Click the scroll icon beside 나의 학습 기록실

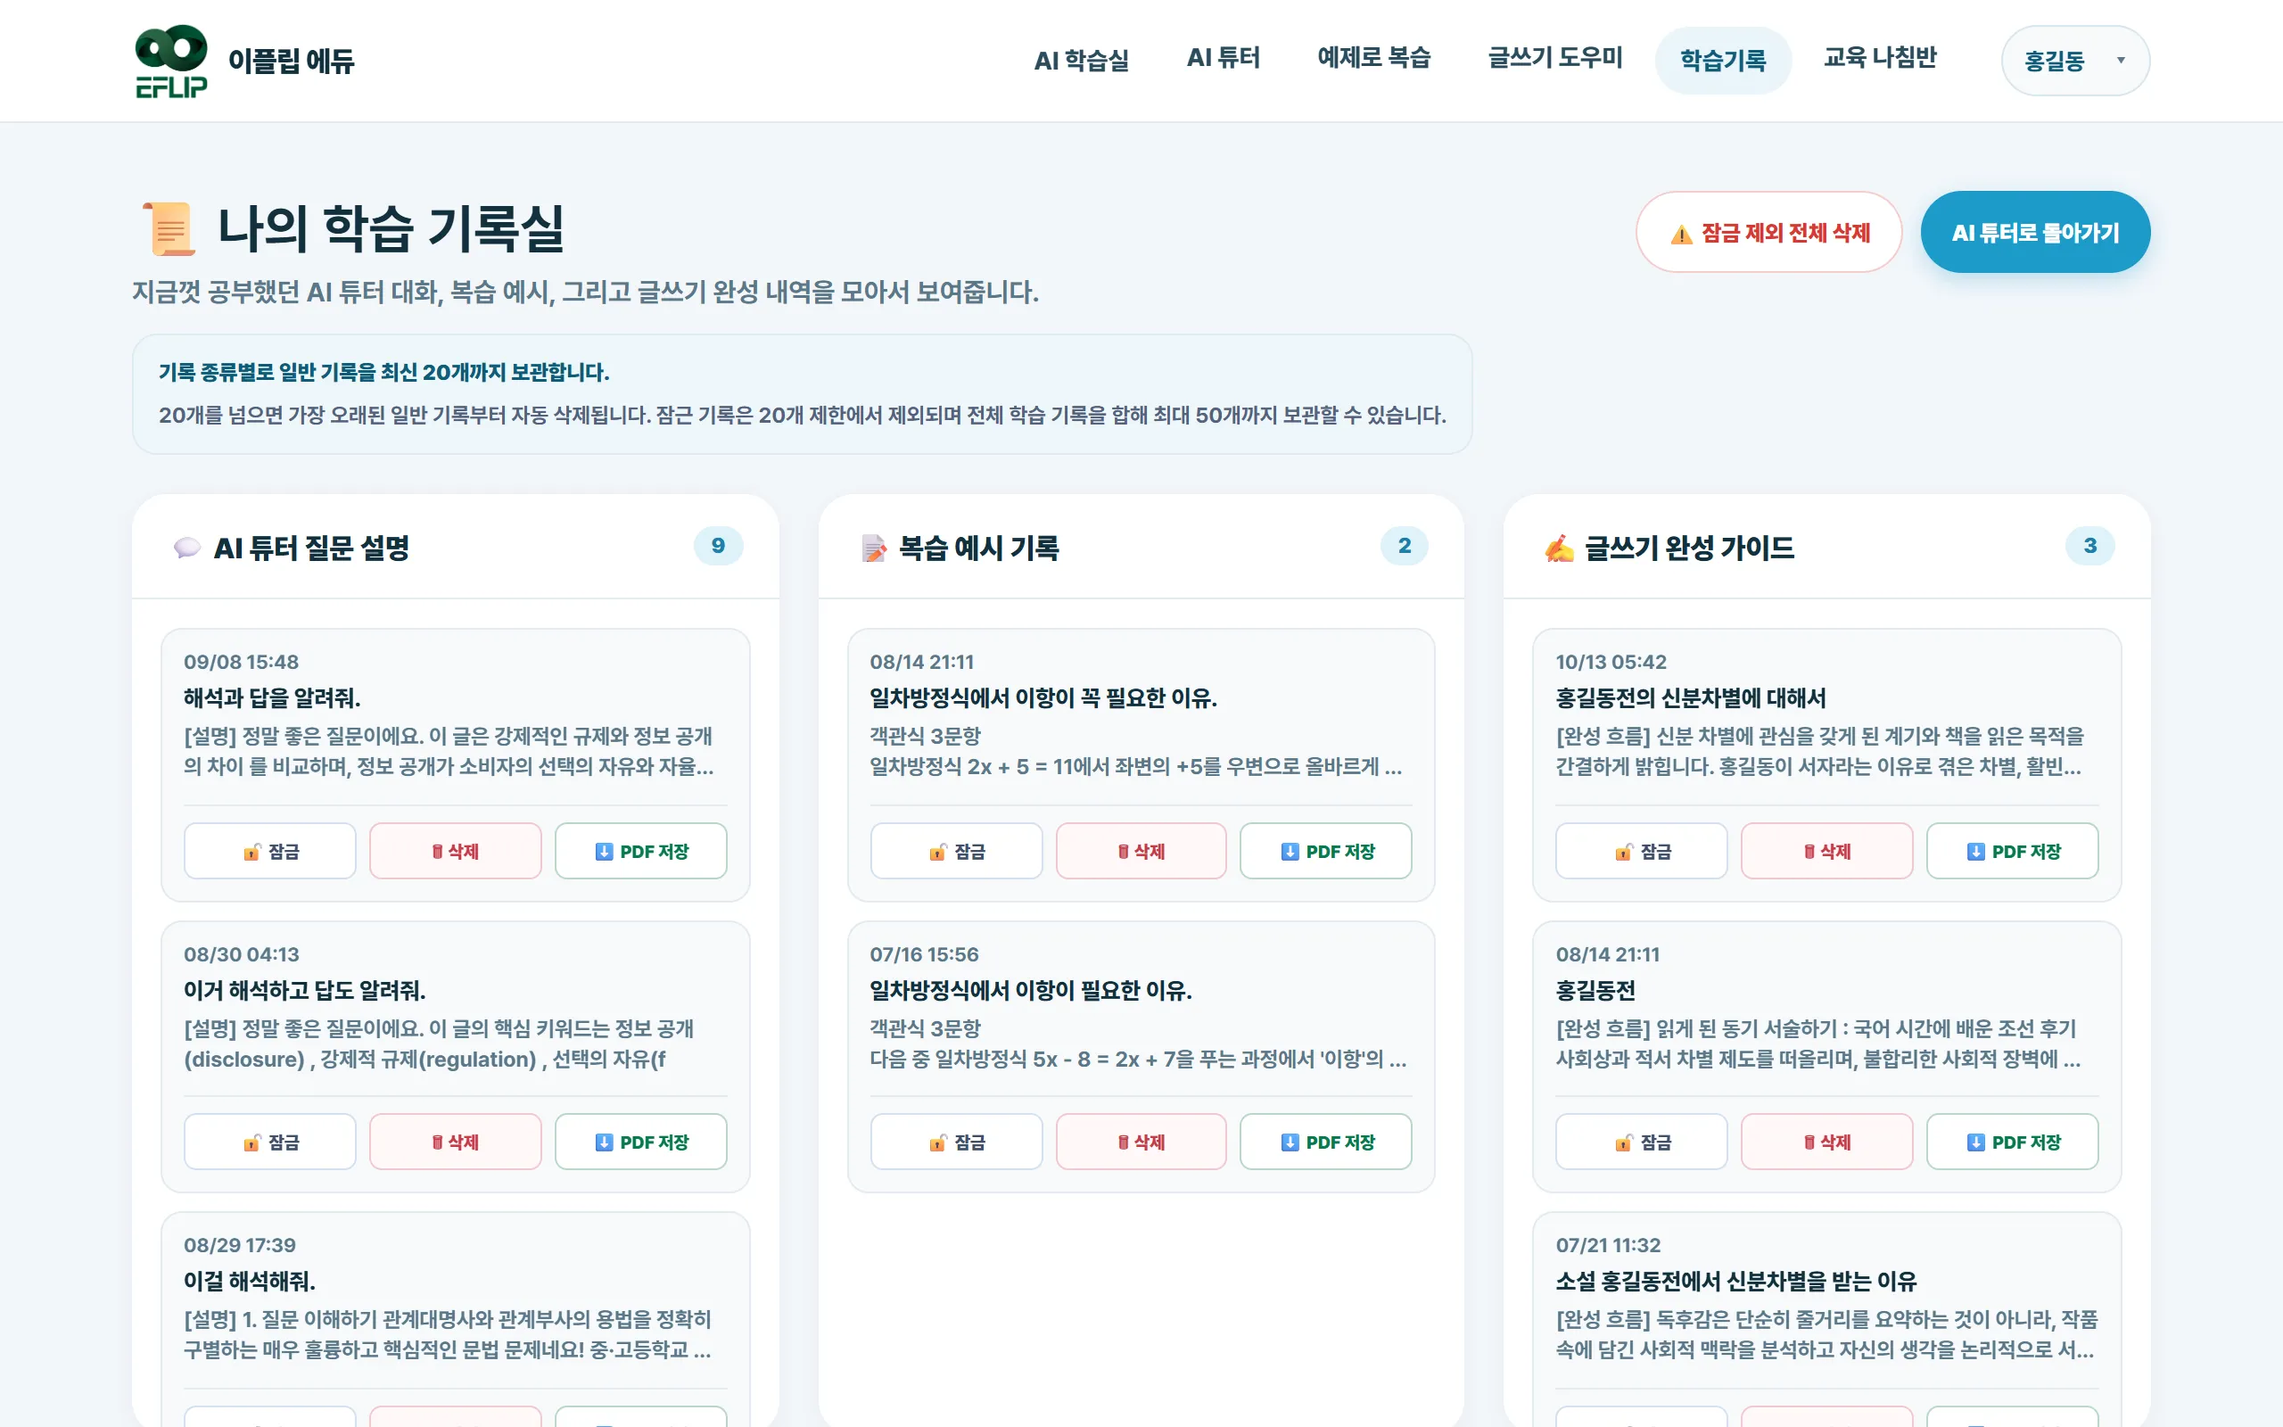click(169, 228)
